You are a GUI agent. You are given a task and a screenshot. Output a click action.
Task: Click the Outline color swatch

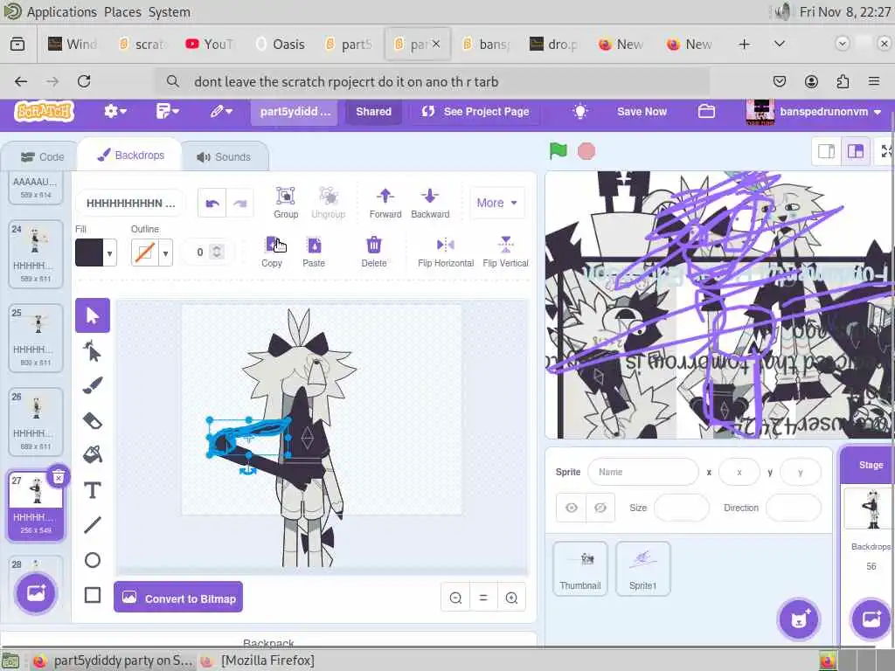tap(144, 252)
